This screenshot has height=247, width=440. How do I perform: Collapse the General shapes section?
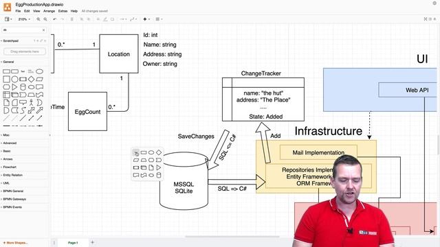(x=8, y=62)
